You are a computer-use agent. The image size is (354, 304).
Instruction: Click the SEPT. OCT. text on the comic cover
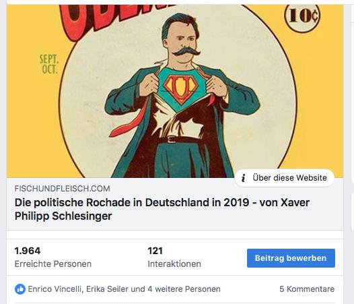[48, 64]
